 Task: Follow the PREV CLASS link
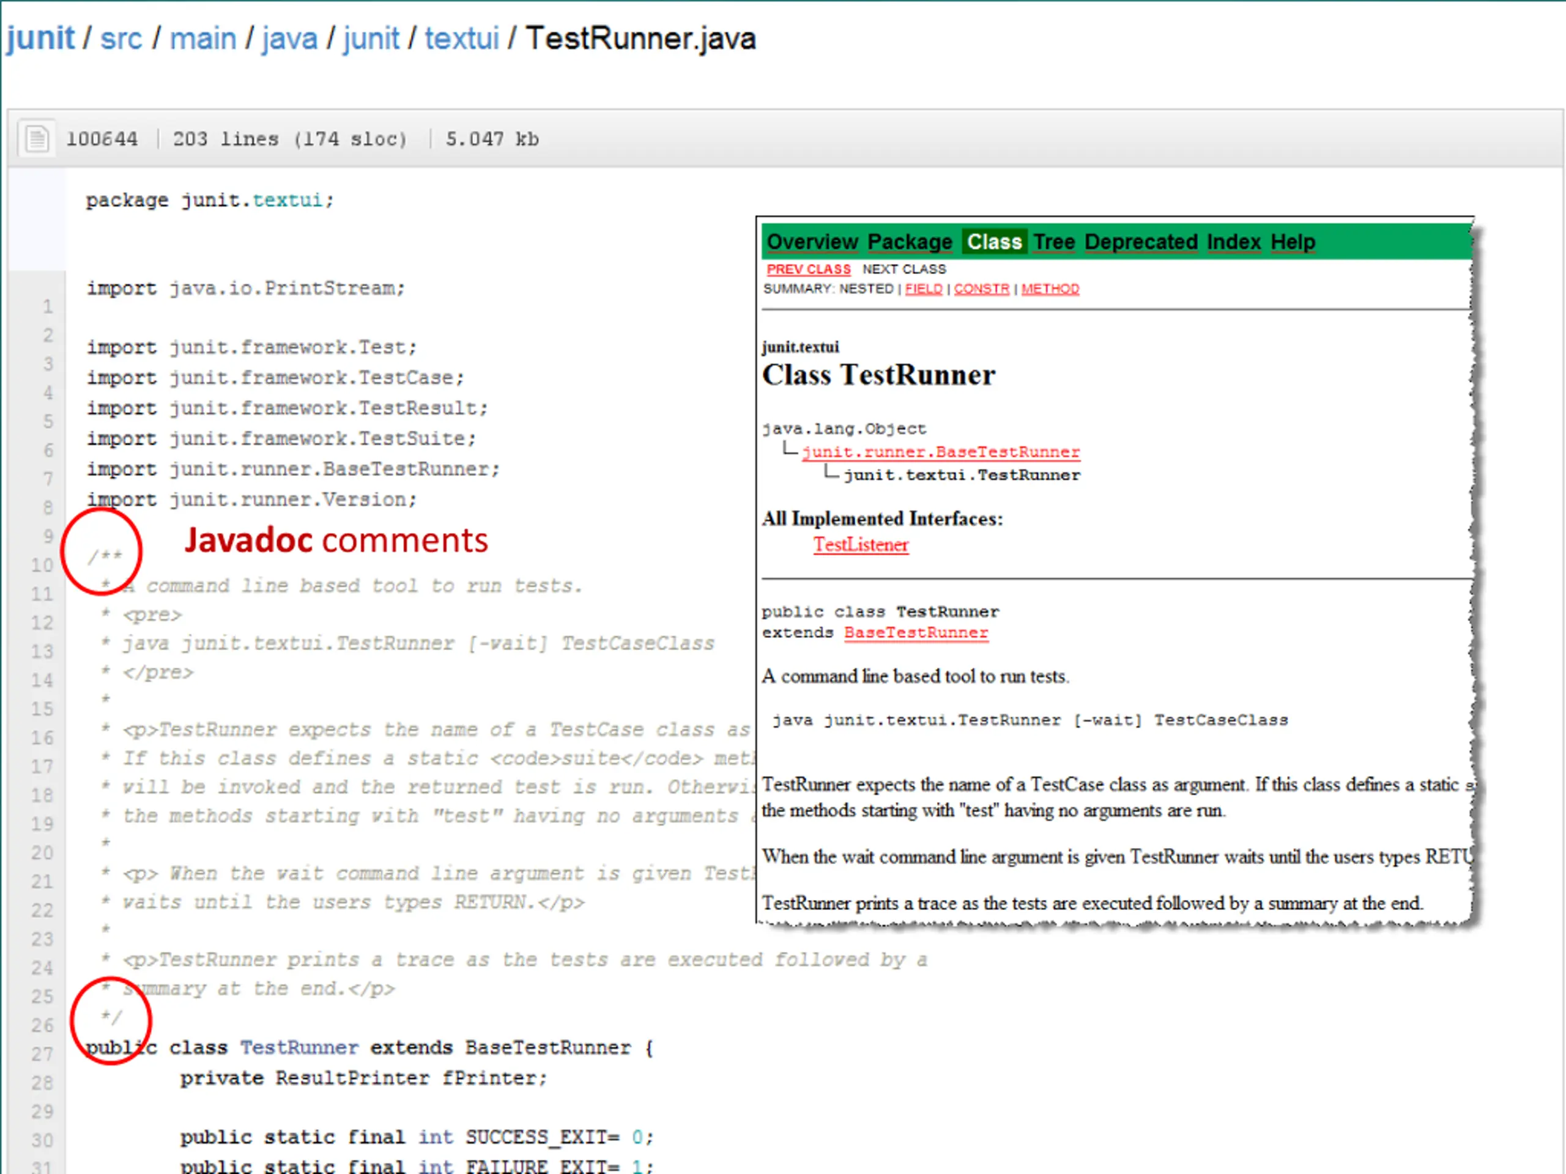pyautogui.click(x=809, y=270)
